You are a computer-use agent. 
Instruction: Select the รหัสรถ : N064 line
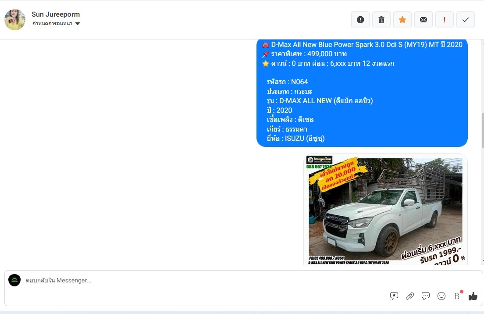(288, 82)
